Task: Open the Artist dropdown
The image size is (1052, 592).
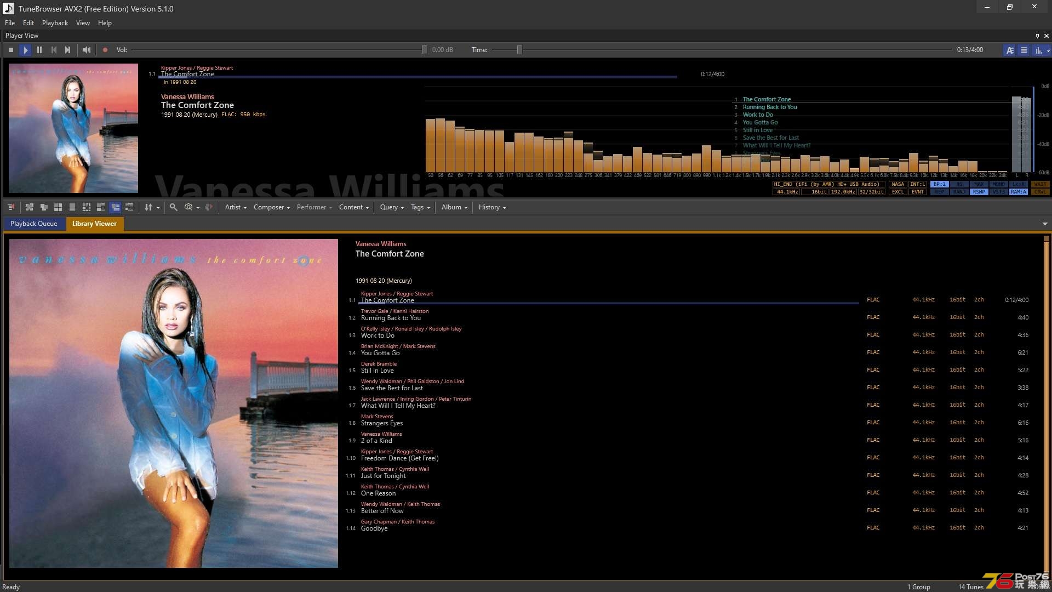Action: (x=236, y=207)
